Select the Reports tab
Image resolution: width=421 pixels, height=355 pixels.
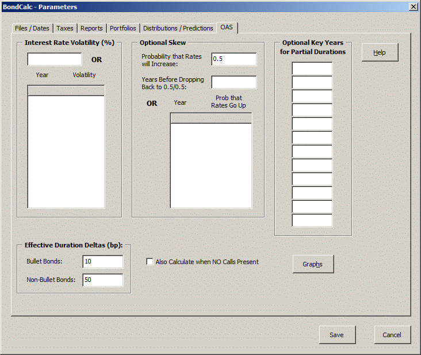91,28
